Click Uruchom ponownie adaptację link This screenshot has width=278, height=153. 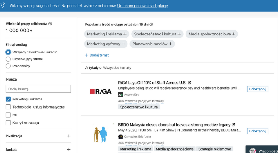(x=142, y=6)
